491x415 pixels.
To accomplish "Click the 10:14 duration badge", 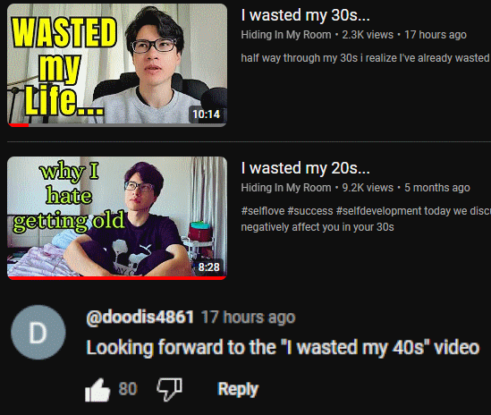I will [207, 114].
